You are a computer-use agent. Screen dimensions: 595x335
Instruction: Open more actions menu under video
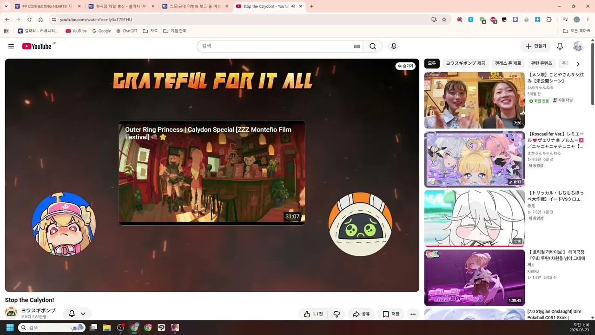[413, 314]
